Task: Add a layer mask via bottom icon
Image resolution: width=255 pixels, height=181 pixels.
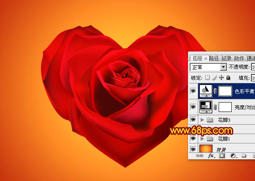Action: [222, 156]
